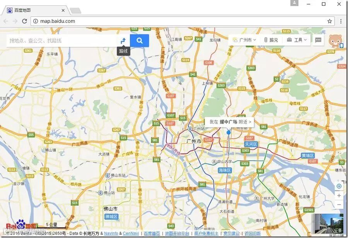Open a new tab button
The image size is (348, 238).
click(x=75, y=10)
